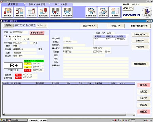Click the 術式 input field
The image size is (153, 122).
tap(96, 62)
